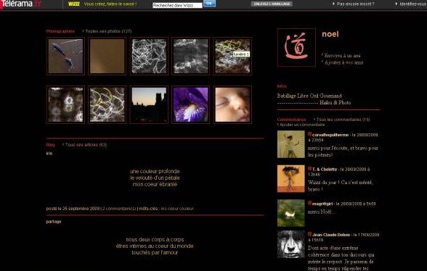The height and width of the screenshot is (271, 427).
Task: Open 'Pas encore inscrit ?' link
Action: (x=355, y=4)
